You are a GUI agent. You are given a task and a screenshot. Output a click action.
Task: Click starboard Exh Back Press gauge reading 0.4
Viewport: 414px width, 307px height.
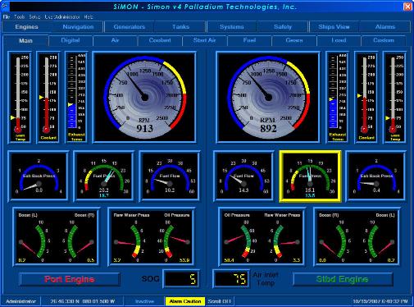coord(376,176)
